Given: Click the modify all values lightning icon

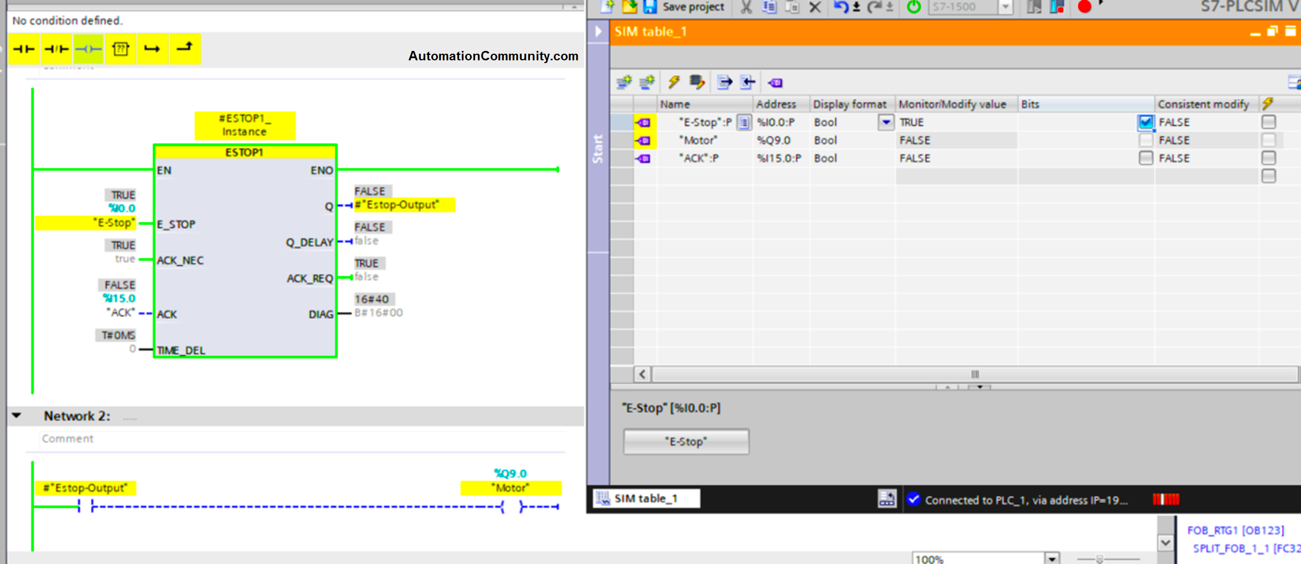Looking at the screenshot, I should tap(674, 82).
